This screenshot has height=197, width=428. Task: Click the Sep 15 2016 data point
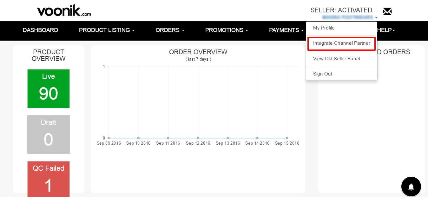point(287,138)
